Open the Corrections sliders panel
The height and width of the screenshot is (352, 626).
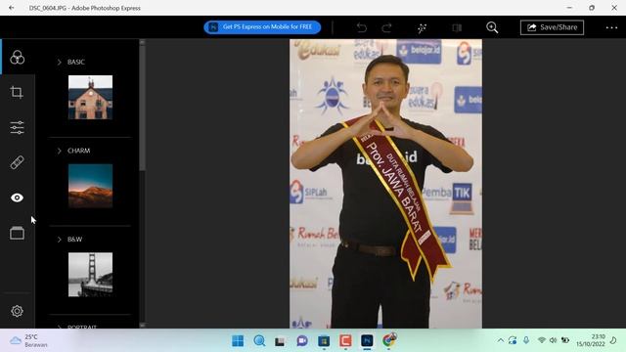[18, 127]
